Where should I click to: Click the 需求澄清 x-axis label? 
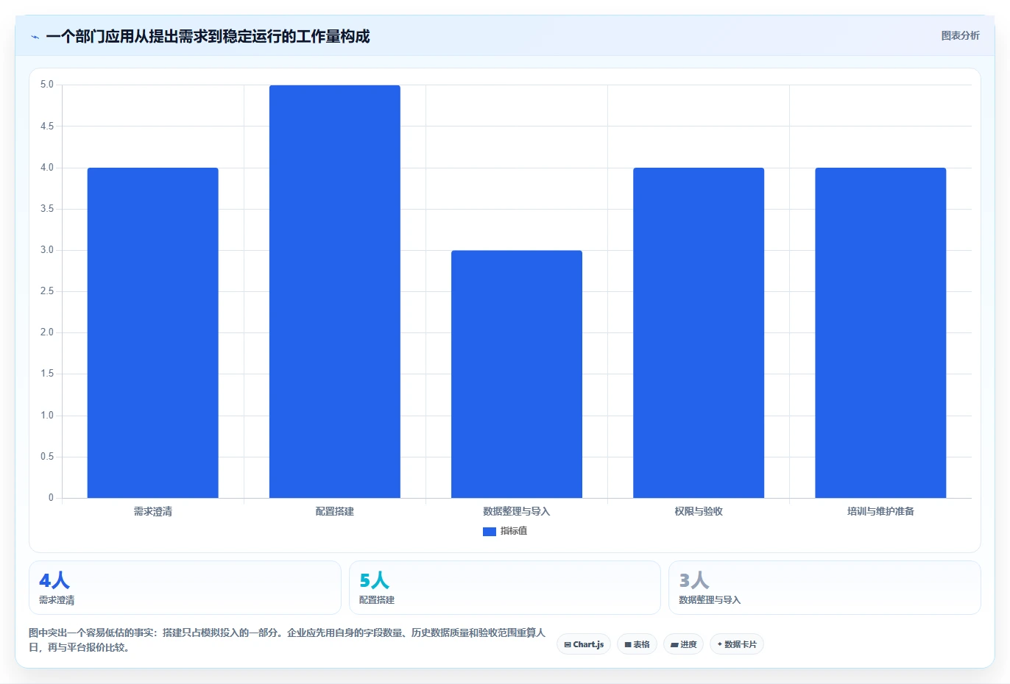click(x=153, y=511)
